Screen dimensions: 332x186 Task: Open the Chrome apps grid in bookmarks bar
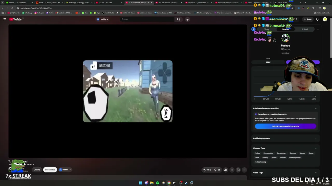point(3,13)
